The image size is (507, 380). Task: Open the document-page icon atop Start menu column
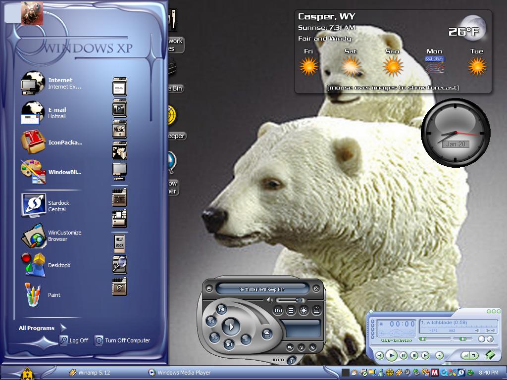click(119, 86)
